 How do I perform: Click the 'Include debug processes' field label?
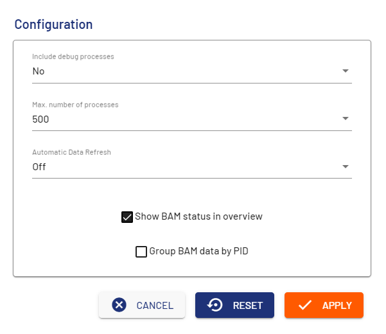tap(73, 57)
